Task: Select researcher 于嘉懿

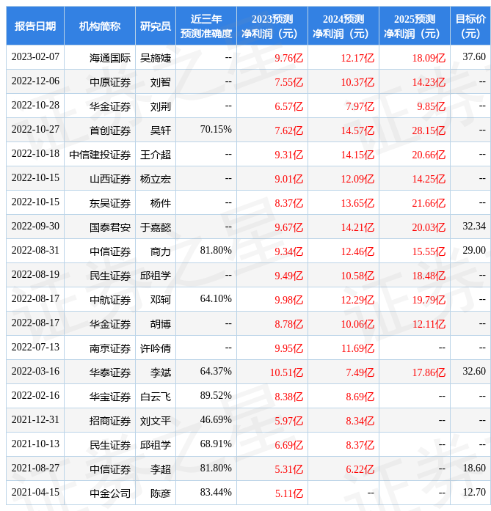Action: click(156, 227)
